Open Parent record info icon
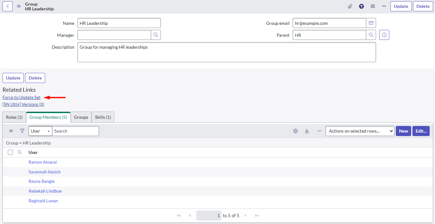This screenshot has height=224, width=435. pos(384,35)
